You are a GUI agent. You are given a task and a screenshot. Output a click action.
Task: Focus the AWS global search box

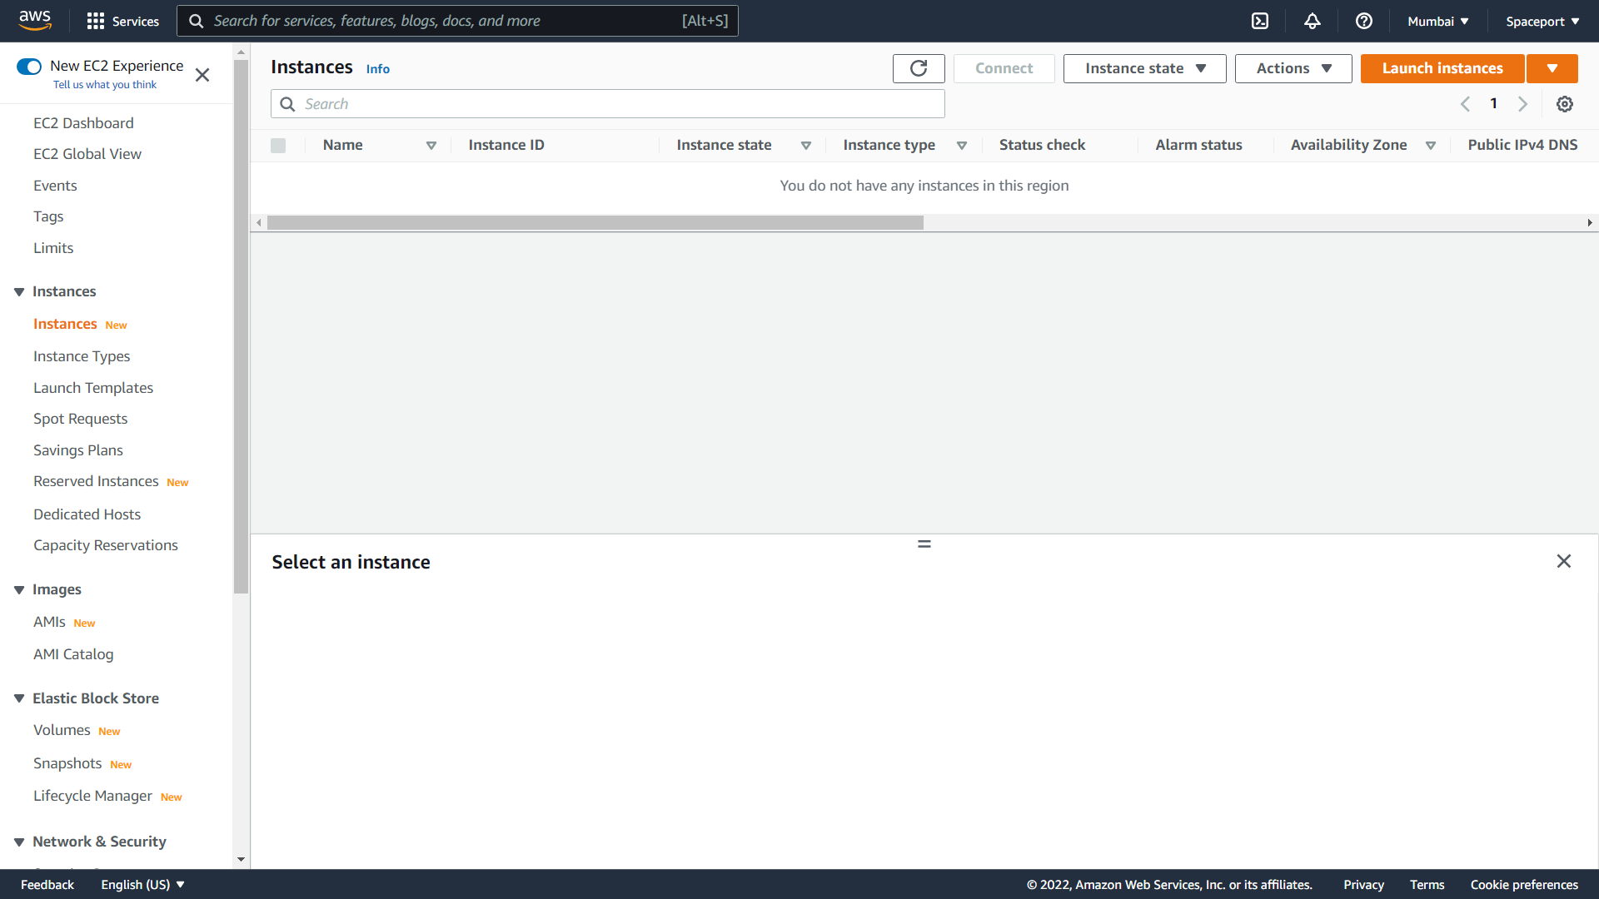coord(457,21)
